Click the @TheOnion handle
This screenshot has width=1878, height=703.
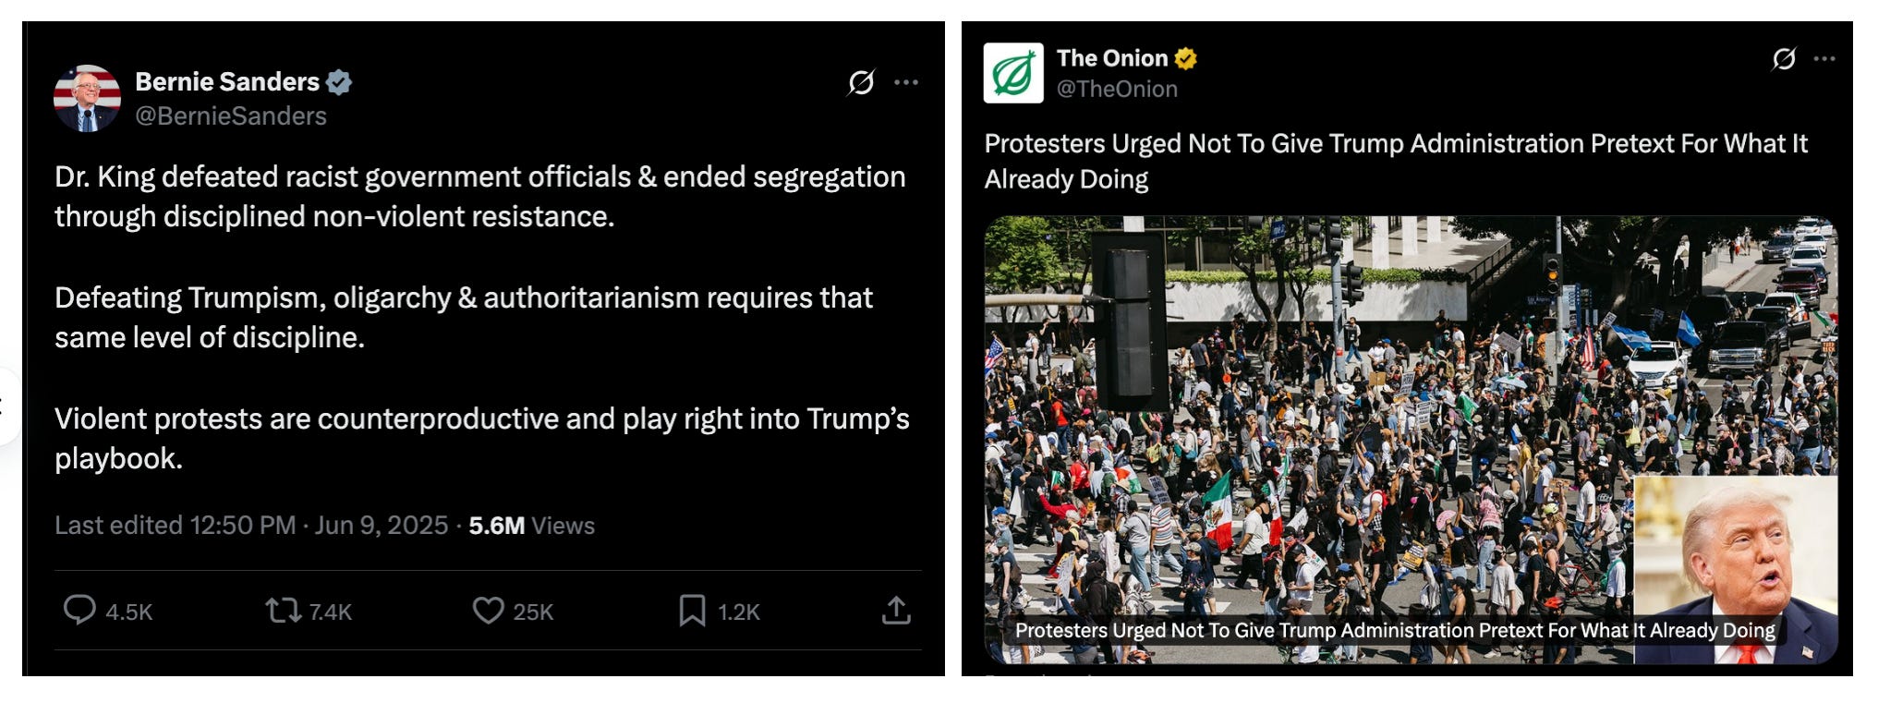click(1117, 90)
